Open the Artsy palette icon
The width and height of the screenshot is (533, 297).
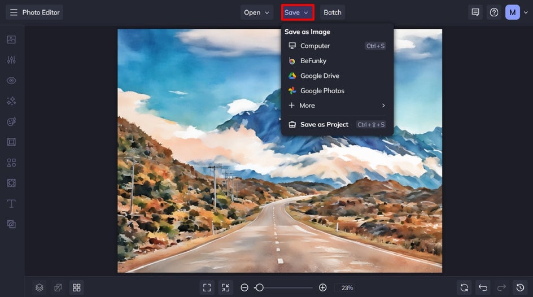pyautogui.click(x=11, y=121)
